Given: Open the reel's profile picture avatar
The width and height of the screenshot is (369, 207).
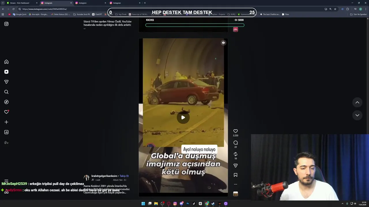Looking at the screenshot, I should point(86,178).
